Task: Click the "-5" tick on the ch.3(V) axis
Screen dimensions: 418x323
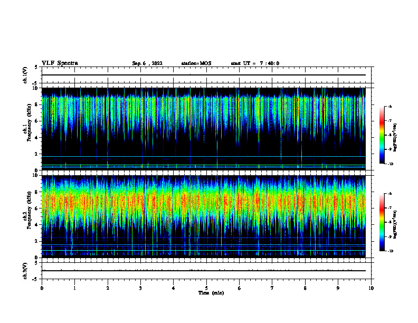Action: tap(35, 279)
